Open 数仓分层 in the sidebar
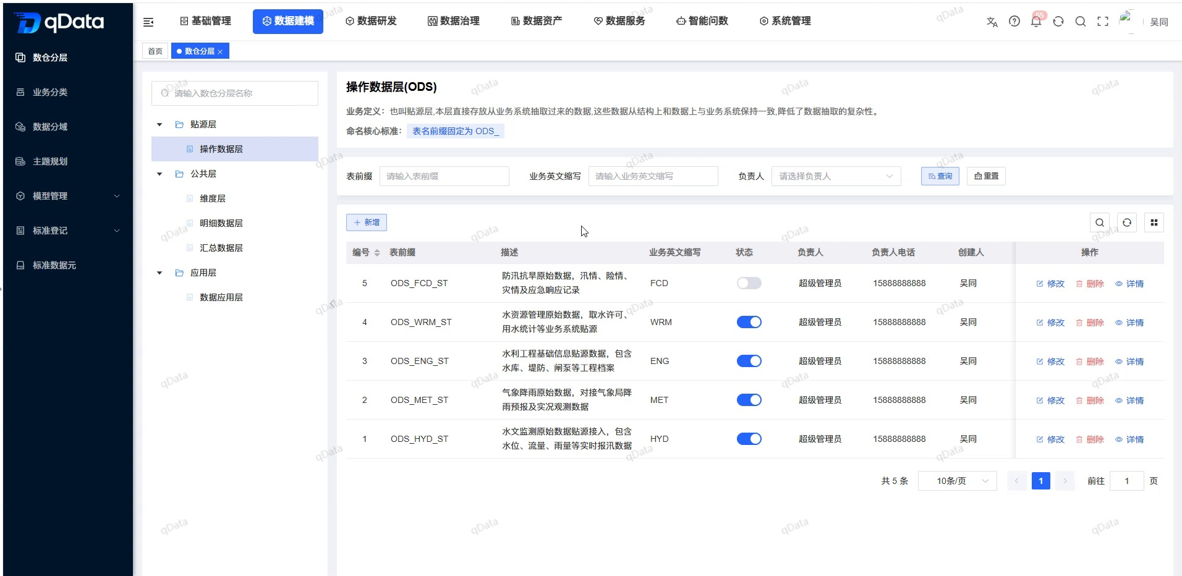 click(x=68, y=57)
